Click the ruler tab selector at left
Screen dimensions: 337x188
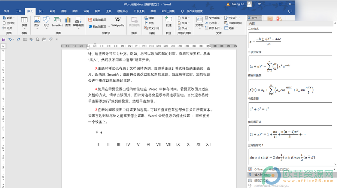(3, 46)
